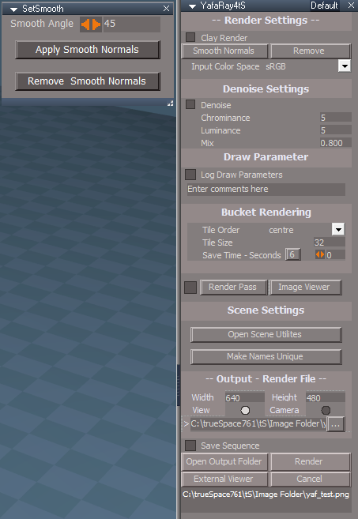Select the Camera radio button

[326, 411]
